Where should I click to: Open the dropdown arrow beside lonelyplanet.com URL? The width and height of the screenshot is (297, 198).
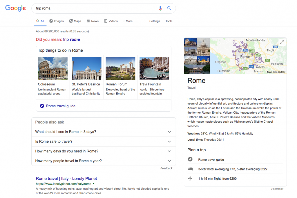tap(93, 184)
